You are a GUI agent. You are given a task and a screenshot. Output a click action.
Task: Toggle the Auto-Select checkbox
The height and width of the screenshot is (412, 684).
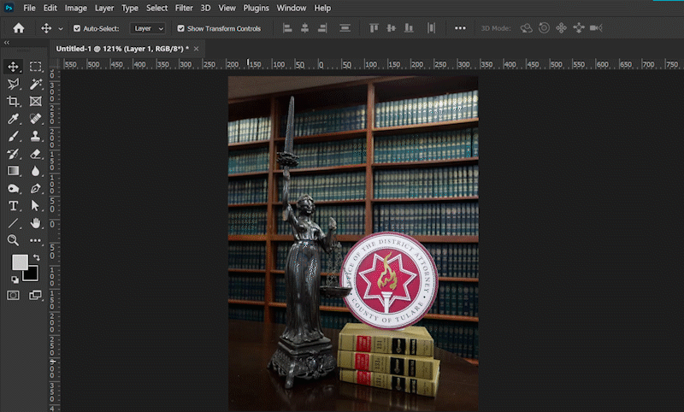pyautogui.click(x=77, y=28)
